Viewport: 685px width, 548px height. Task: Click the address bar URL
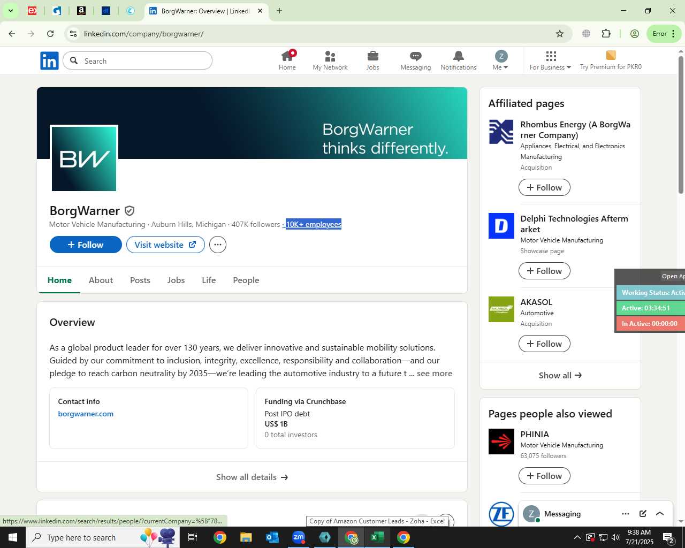(143, 34)
